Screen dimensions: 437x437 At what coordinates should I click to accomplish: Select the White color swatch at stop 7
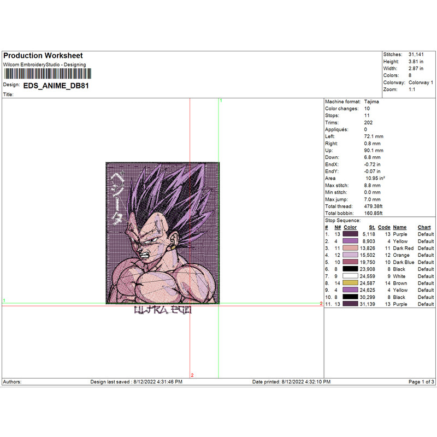point(350,276)
